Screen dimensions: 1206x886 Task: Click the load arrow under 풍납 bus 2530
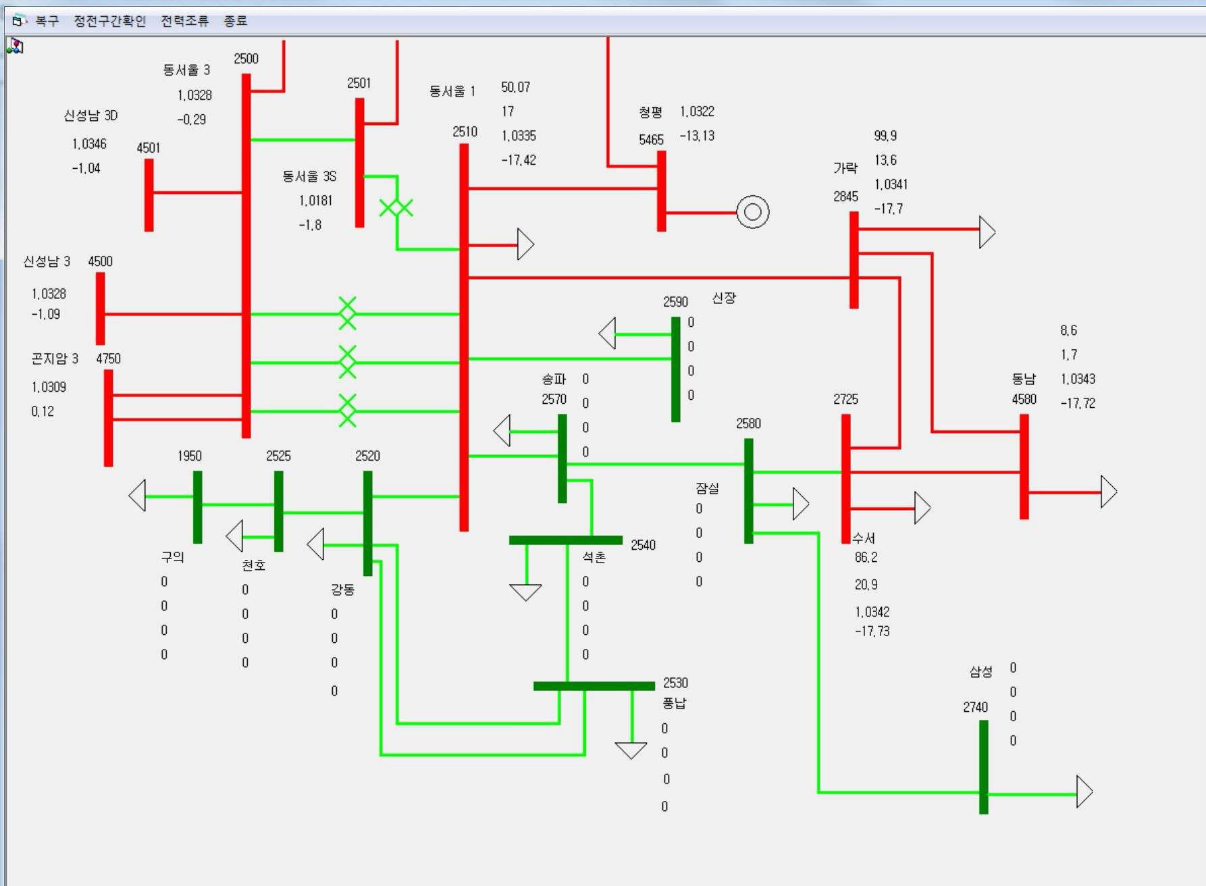point(631,751)
